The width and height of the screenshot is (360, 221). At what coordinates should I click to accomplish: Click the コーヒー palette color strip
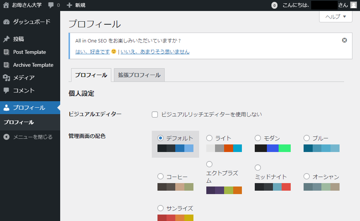pyautogui.click(x=175, y=187)
